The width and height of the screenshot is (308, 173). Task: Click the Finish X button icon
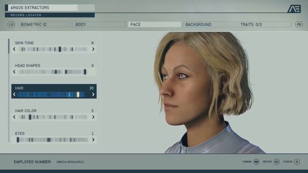[x=297, y=162]
